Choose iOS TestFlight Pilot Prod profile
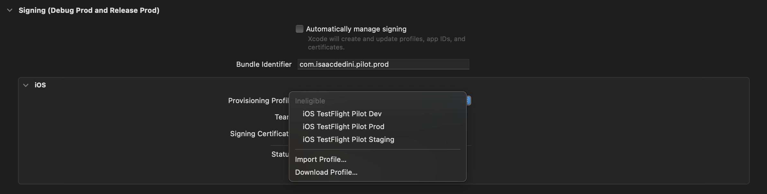The image size is (767, 194). click(x=343, y=127)
